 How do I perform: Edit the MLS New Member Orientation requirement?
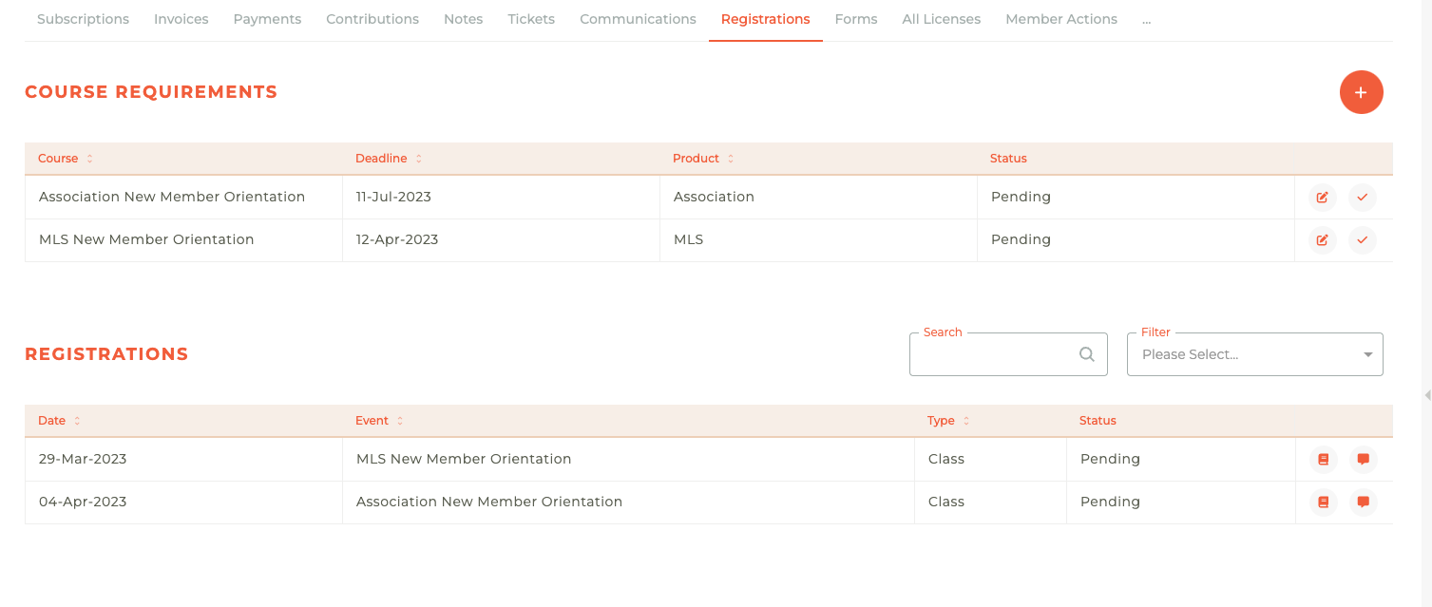coord(1322,240)
